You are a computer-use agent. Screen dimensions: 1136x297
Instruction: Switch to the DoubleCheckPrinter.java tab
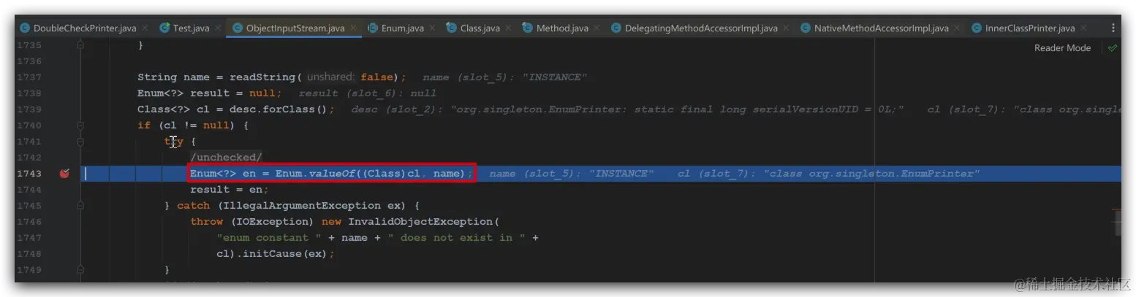tap(85, 28)
